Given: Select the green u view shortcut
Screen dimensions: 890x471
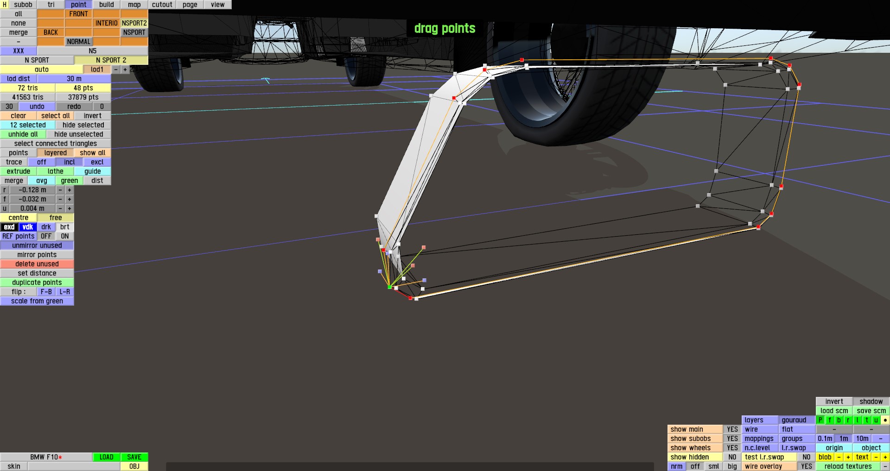Looking at the screenshot, I should coord(876,420).
